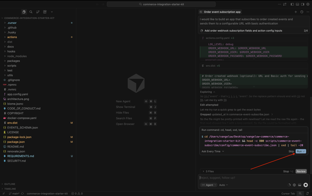Open the Extensions view icon
This screenshot has height=196, width=312.
click(x=45, y=12)
